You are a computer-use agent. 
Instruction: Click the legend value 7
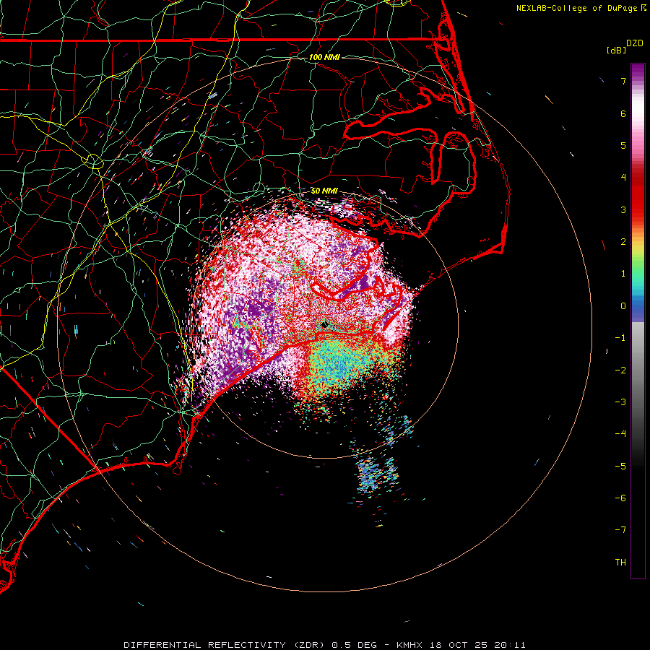[623, 81]
